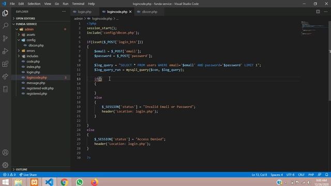Click the help icon in the system tray

(x=279, y=182)
